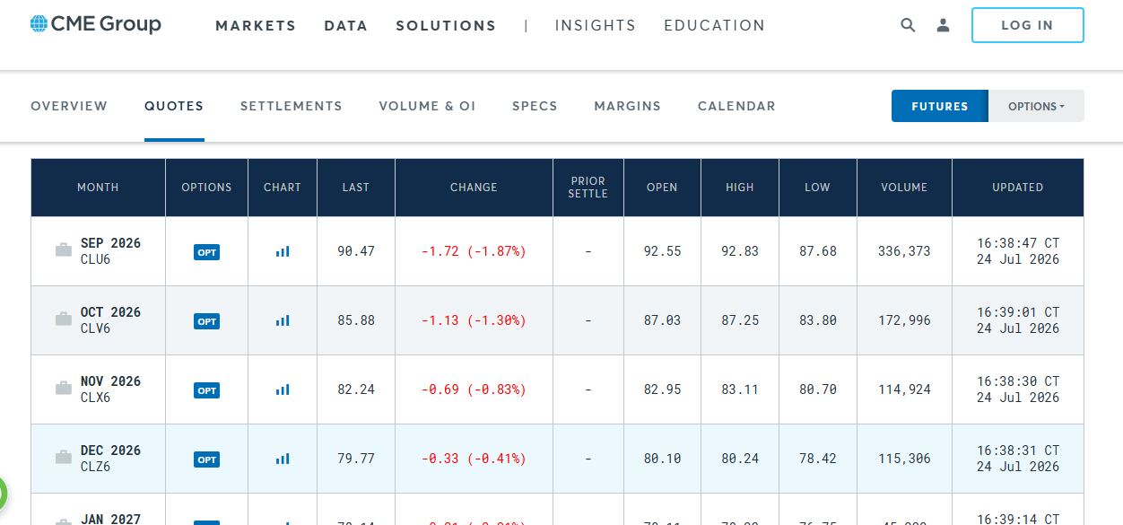
Task: Click the OPT badge for NOV 2026
Action: point(206,390)
